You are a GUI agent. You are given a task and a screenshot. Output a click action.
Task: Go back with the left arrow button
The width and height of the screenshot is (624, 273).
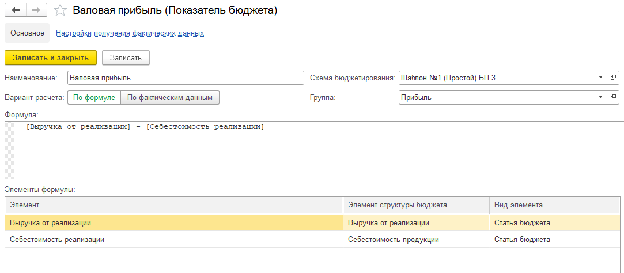point(16,10)
